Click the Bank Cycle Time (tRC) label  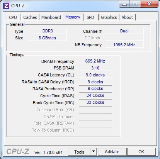54,103
